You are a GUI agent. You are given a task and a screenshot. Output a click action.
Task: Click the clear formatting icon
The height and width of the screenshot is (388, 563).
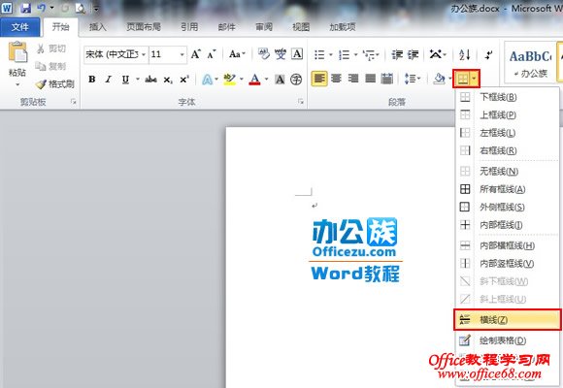coord(264,54)
